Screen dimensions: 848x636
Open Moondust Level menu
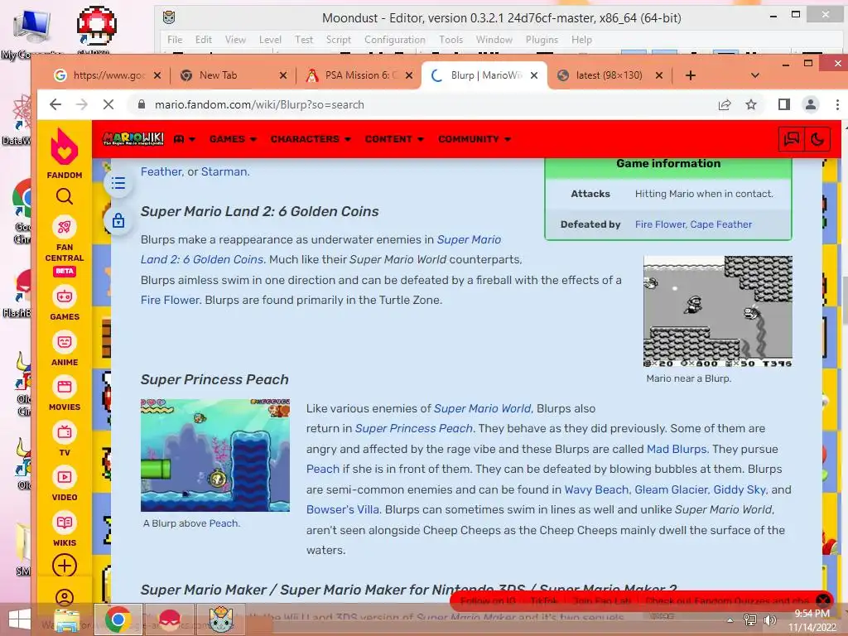270,40
